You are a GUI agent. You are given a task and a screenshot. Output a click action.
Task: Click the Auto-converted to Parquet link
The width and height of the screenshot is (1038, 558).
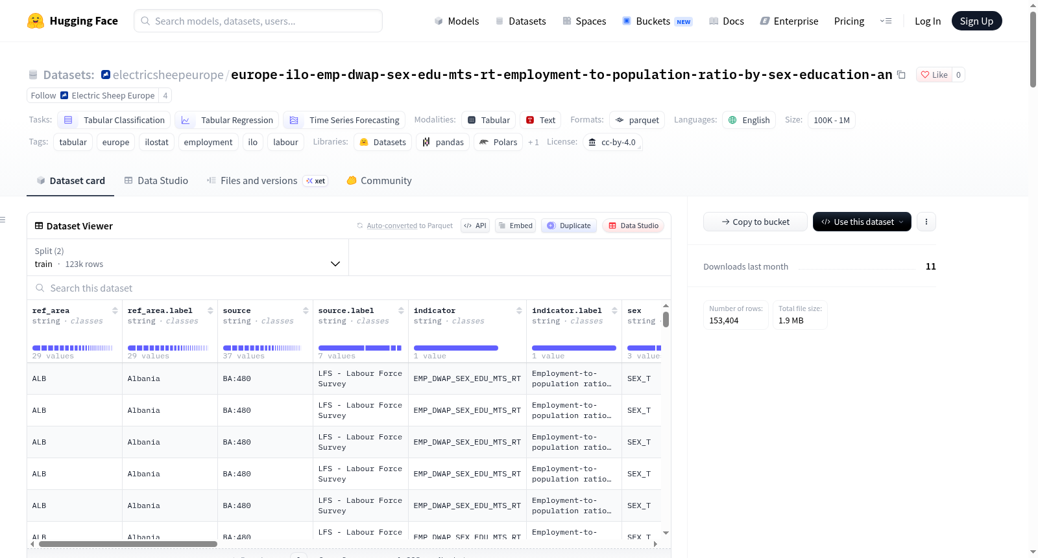pos(405,226)
